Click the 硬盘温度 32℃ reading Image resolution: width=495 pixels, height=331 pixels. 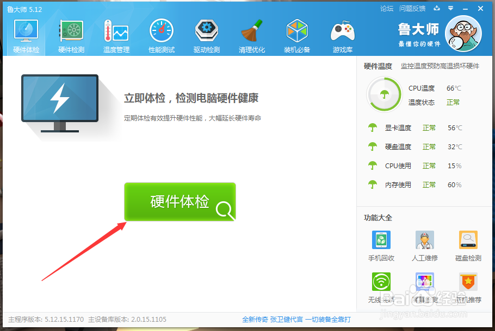coord(455,147)
